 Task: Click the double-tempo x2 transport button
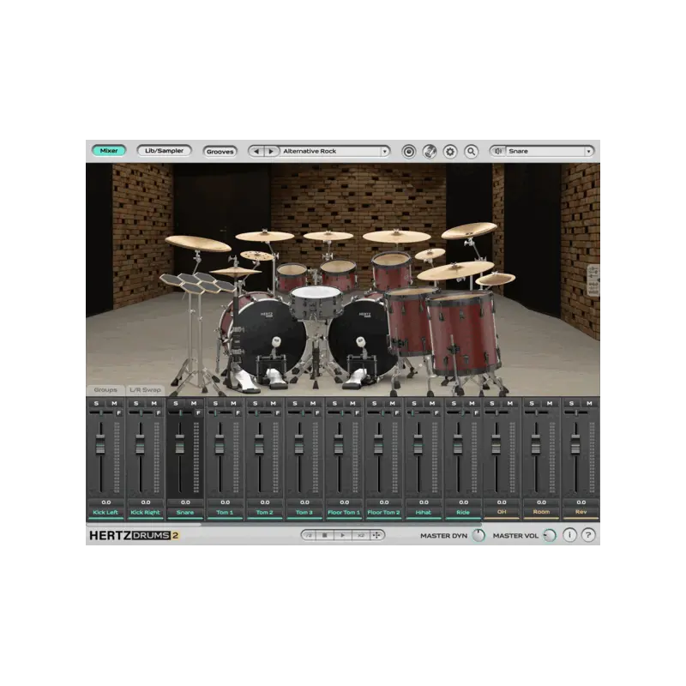[360, 535]
